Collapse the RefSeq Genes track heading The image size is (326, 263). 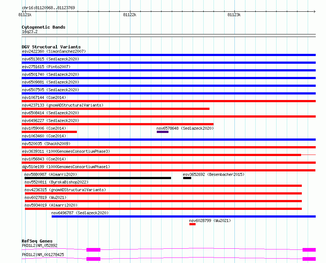(x=37, y=241)
